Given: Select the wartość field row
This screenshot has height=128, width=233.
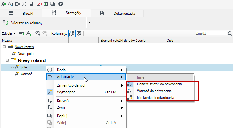Looking at the screenshot, I should pos(26,74).
